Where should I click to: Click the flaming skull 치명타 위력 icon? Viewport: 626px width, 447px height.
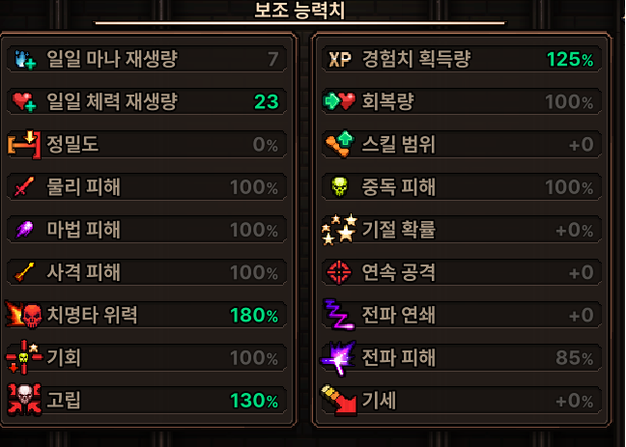[23, 315]
